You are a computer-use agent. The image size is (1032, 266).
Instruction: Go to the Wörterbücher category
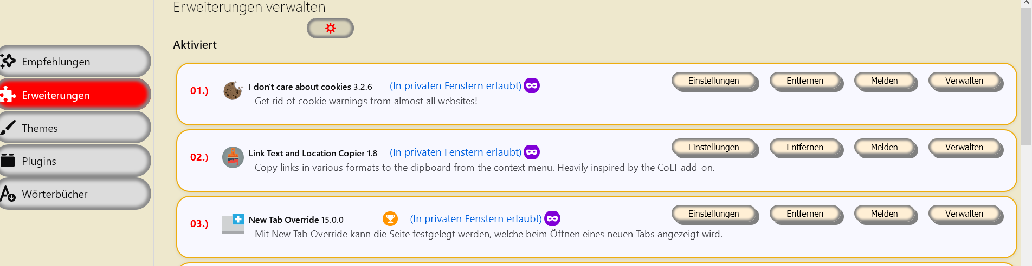pyautogui.click(x=74, y=194)
